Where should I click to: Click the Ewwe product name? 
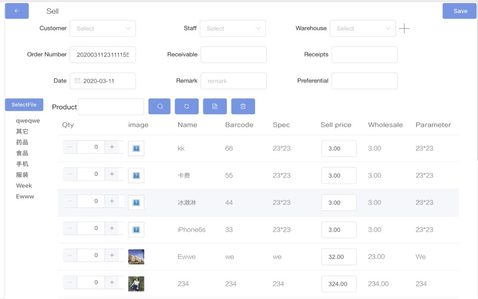tap(186, 257)
